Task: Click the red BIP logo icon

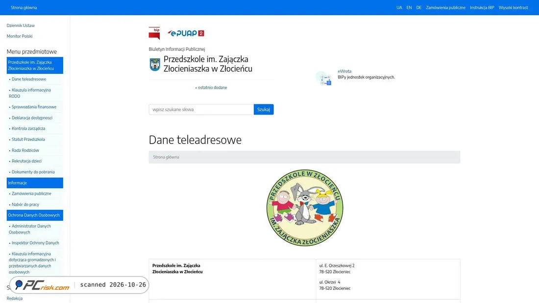Action: tap(154, 33)
